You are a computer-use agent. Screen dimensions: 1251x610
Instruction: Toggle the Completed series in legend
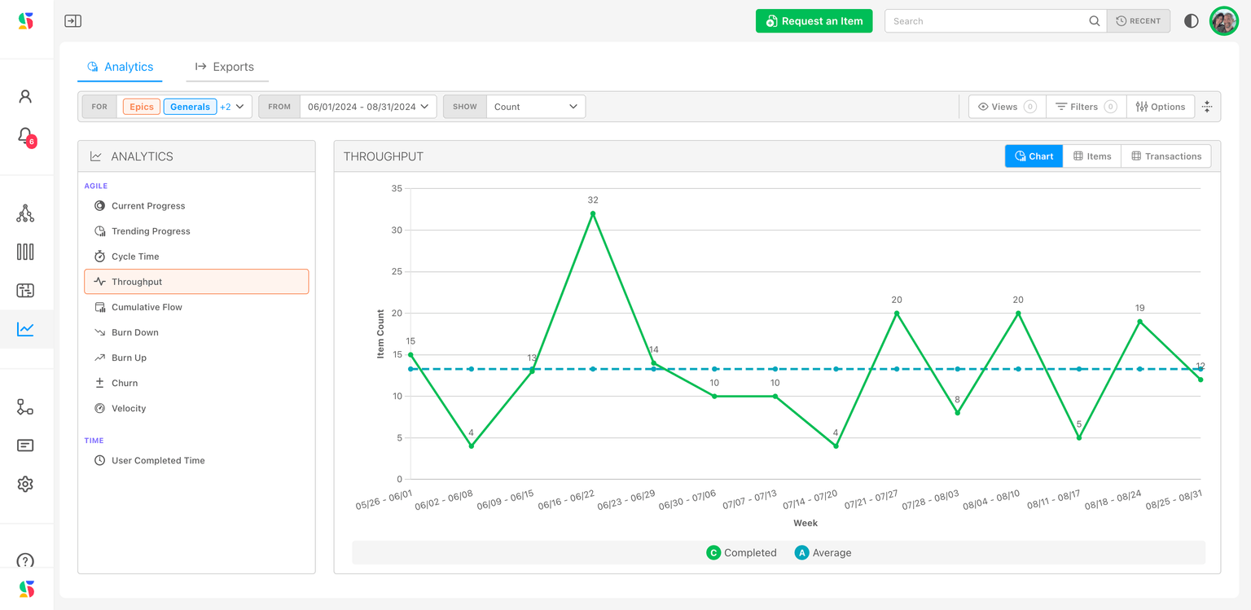[x=741, y=553]
